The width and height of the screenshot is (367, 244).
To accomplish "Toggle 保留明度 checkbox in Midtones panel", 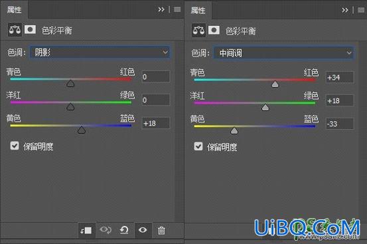I will [x=198, y=146].
